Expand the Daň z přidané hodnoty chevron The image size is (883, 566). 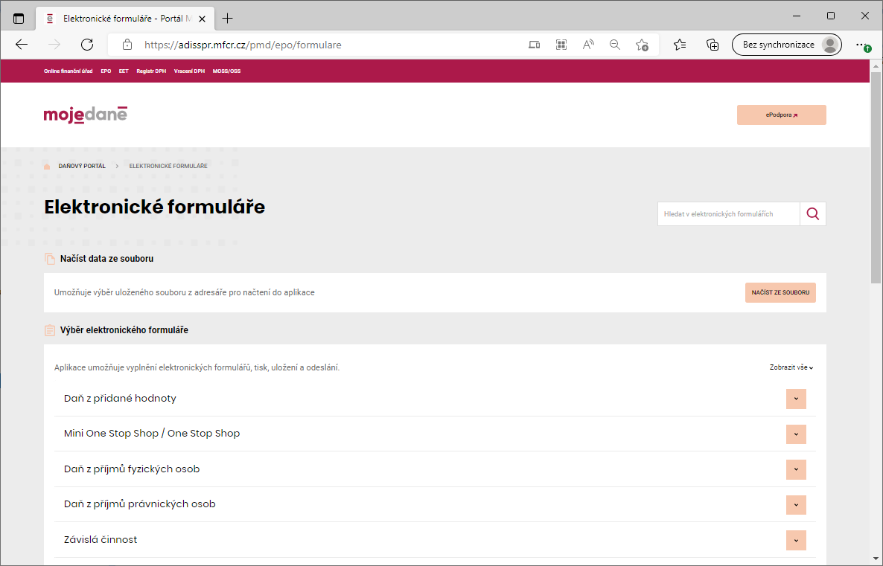796,399
